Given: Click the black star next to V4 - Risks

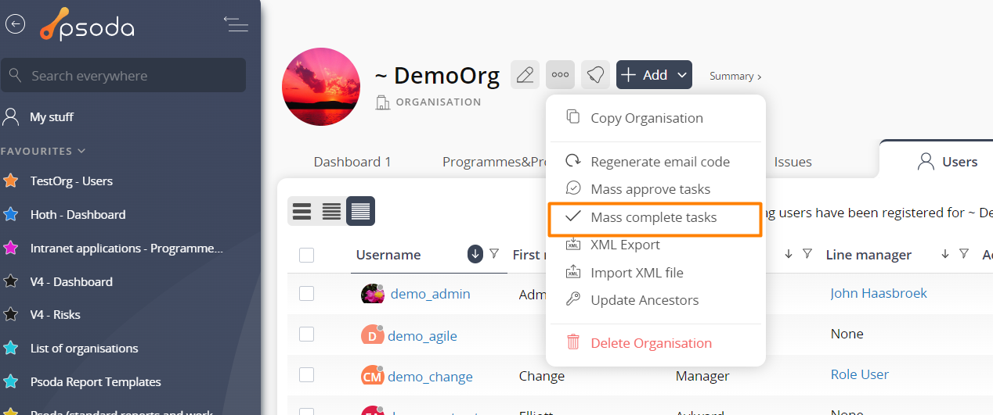Looking at the screenshot, I should [x=11, y=315].
